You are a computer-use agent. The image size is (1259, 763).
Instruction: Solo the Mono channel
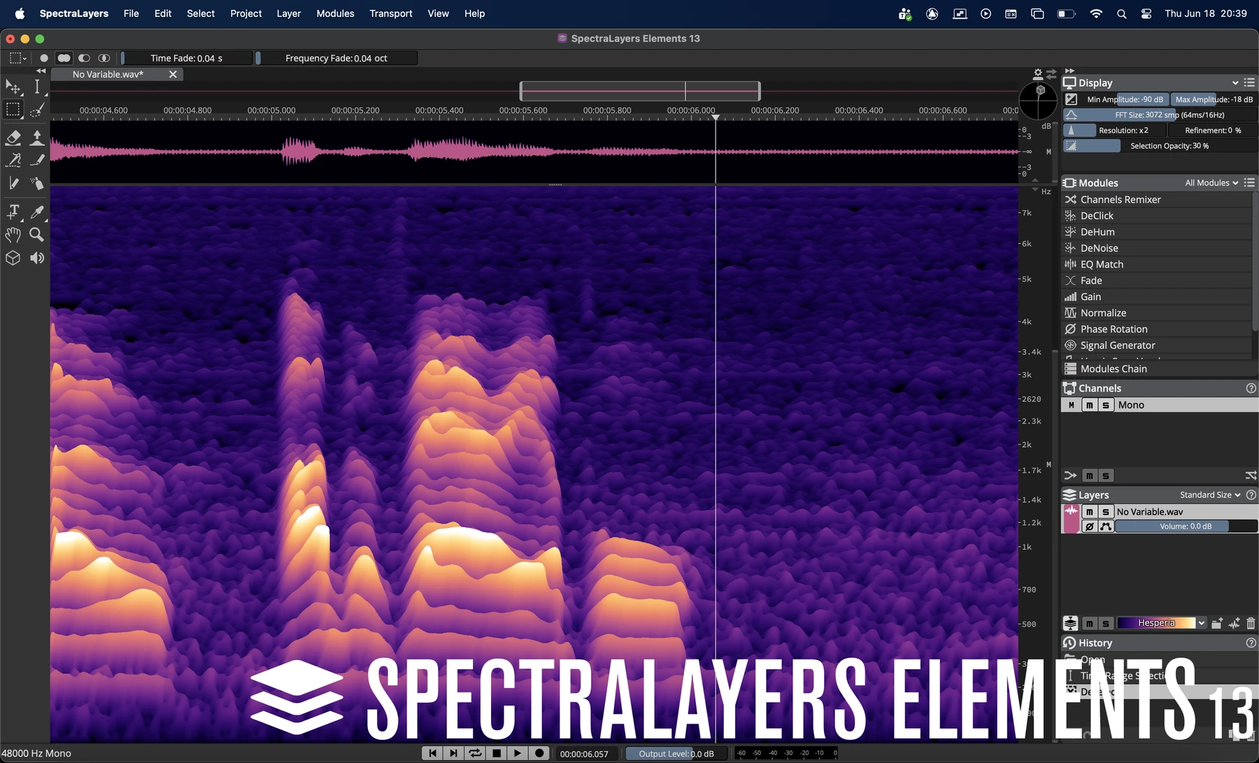coord(1105,405)
